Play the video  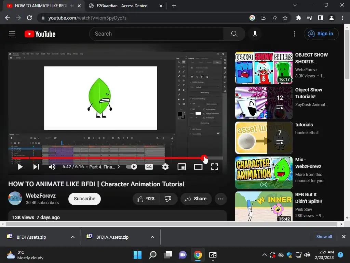tap(20, 167)
